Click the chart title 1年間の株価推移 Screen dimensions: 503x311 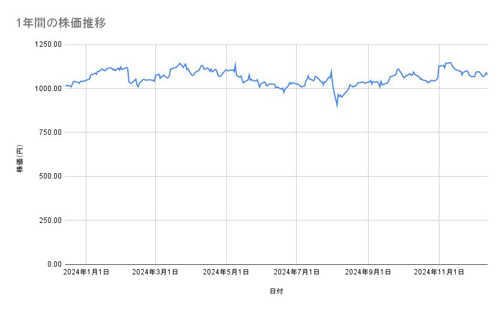coord(62,23)
